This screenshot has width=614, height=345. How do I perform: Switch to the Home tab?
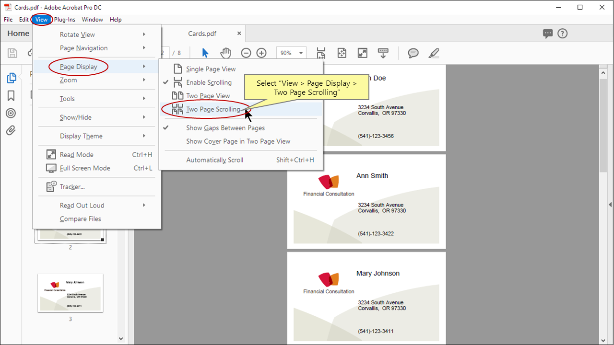tap(18, 33)
